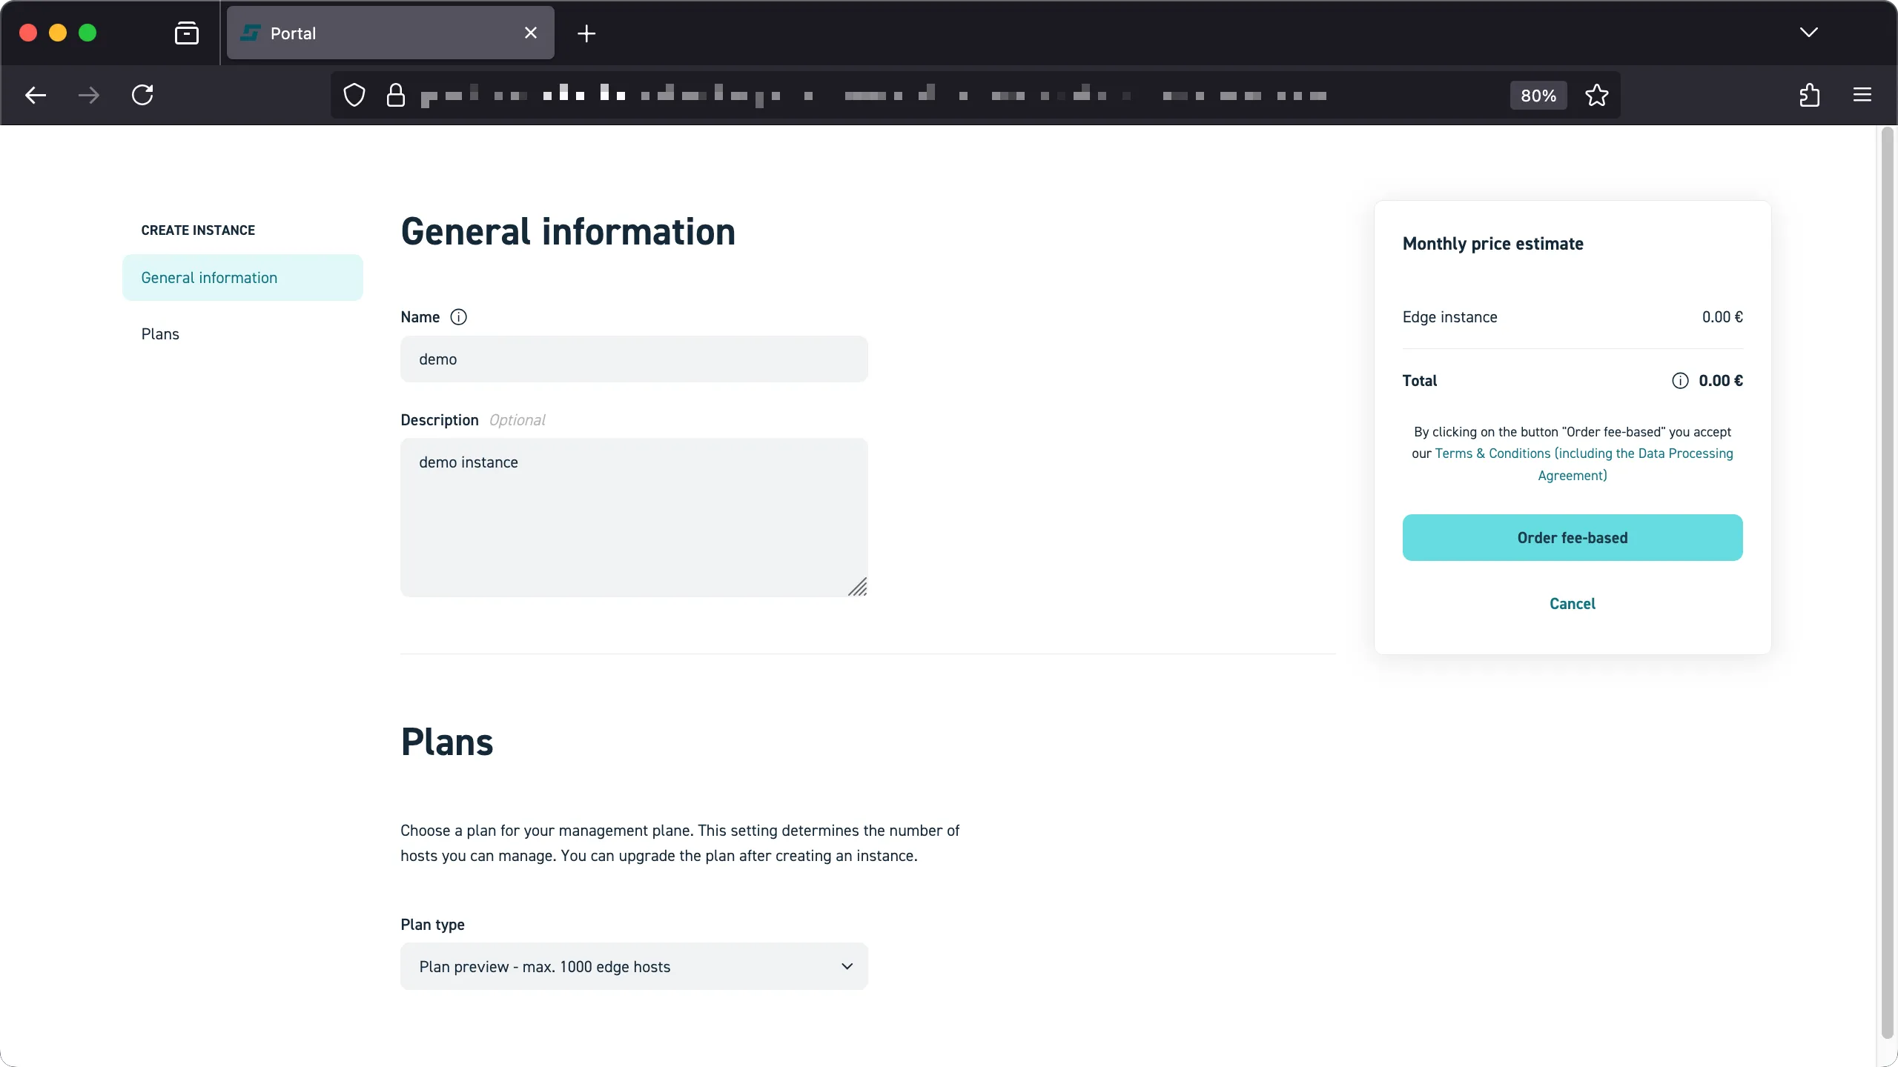1898x1067 pixels.
Task: Click the back navigation arrow
Action: pos(34,95)
